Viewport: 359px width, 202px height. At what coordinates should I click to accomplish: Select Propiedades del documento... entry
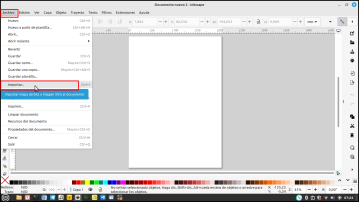coord(46,129)
